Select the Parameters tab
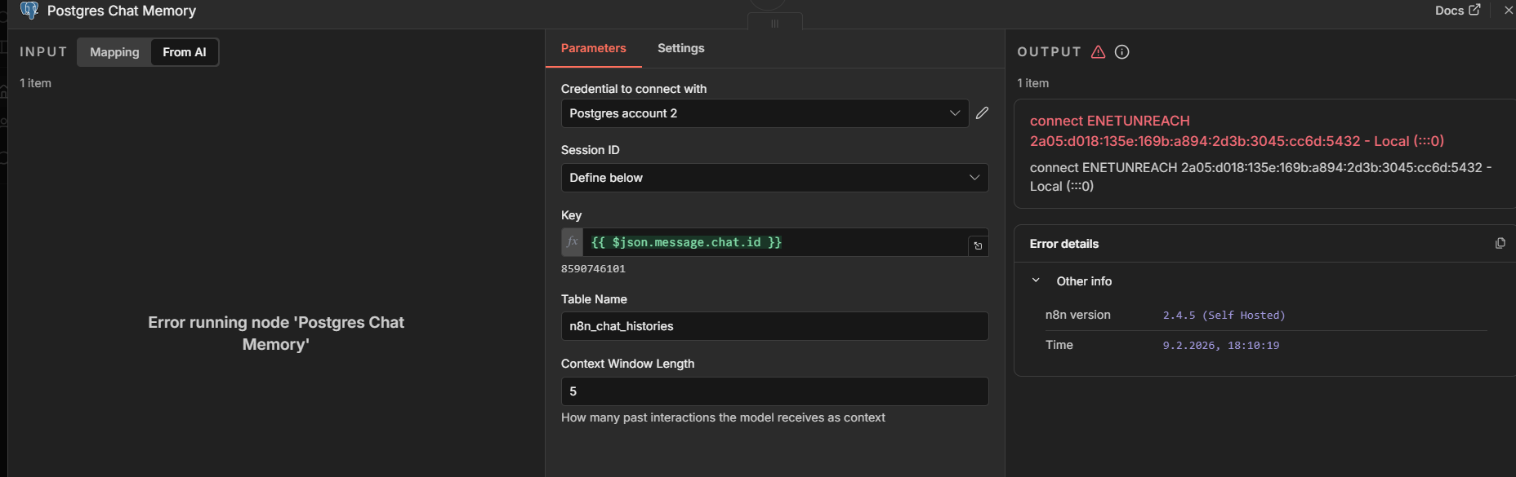The image size is (1516, 477). click(x=593, y=48)
